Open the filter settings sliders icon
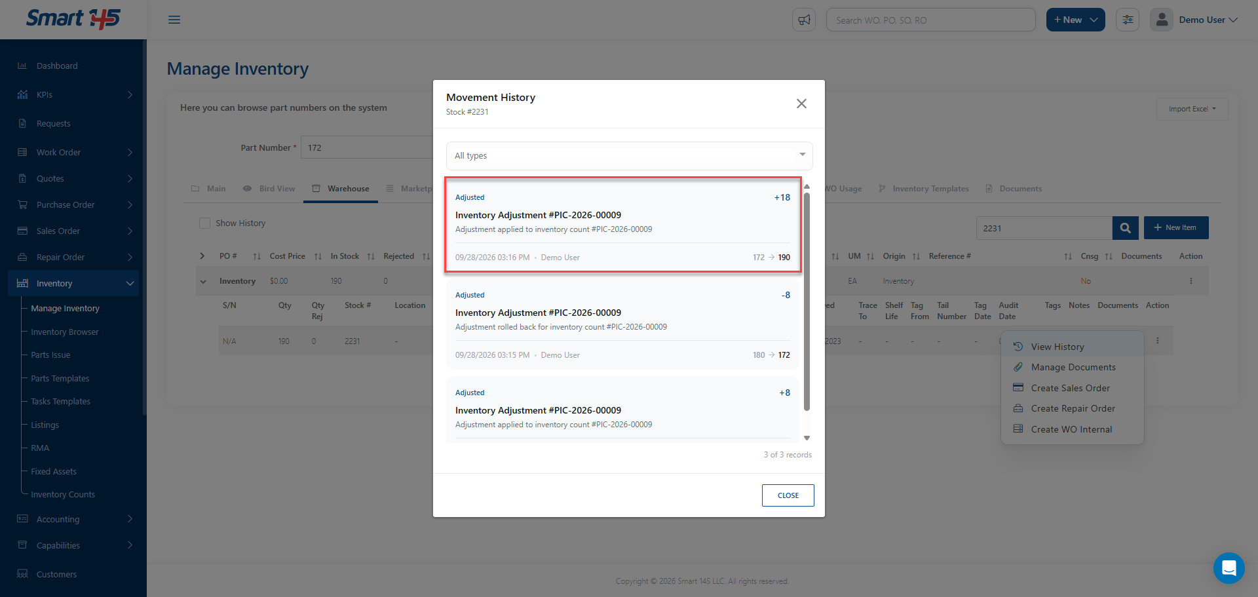1258x597 pixels. pyautogui.click(x=1128, y=20)
